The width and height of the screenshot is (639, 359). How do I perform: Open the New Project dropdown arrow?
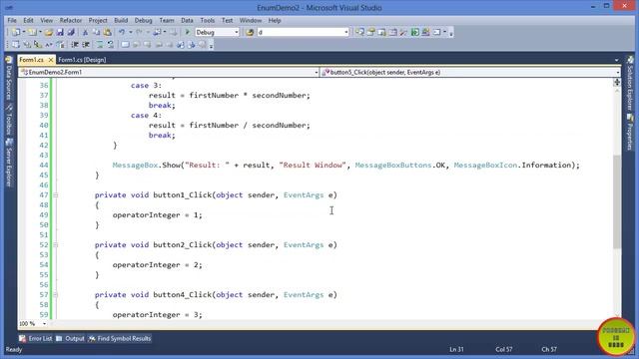[x=24, y=32]
